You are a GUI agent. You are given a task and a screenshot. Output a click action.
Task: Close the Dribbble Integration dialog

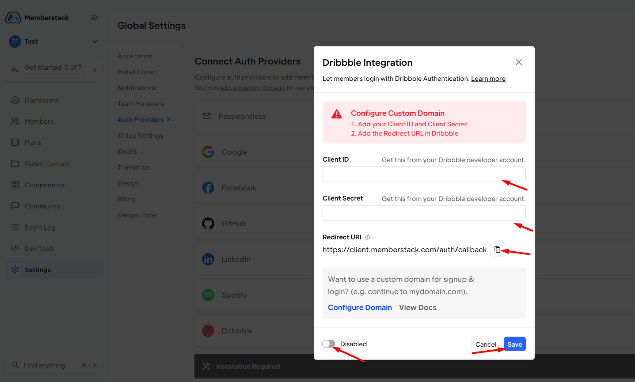pyautogui.click(x=519, y=62)
